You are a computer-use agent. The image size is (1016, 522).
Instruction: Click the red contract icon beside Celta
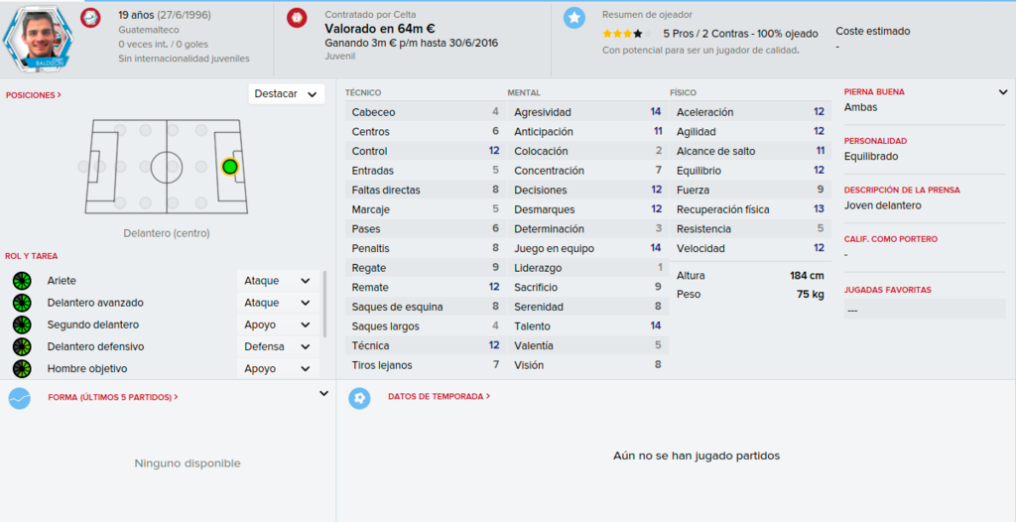click(297, 18)
